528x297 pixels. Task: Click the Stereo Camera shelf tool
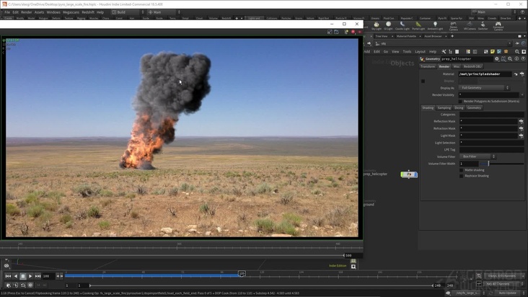[454, 26]
